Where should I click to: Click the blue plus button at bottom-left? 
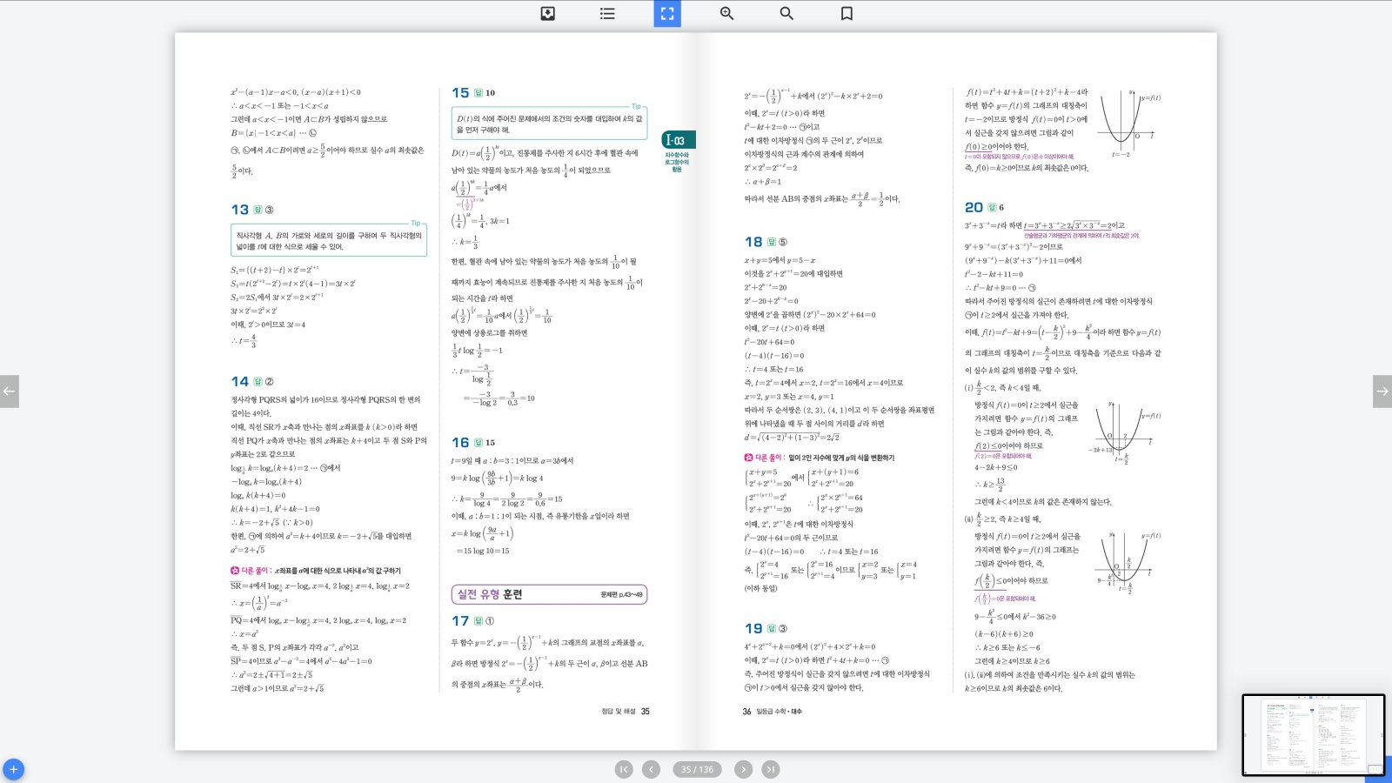point(13,770)
